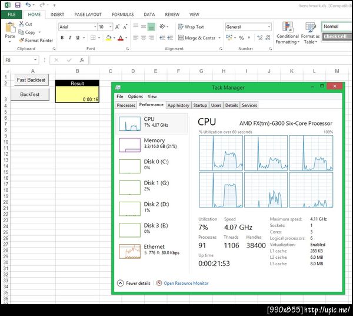Switch to the PAGE LAYOUT ribbon tab

click(x=88, y=14)
